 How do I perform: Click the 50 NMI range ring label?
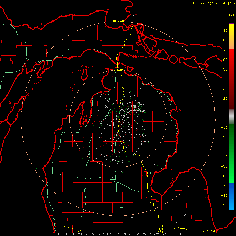(x=118, y=70)
